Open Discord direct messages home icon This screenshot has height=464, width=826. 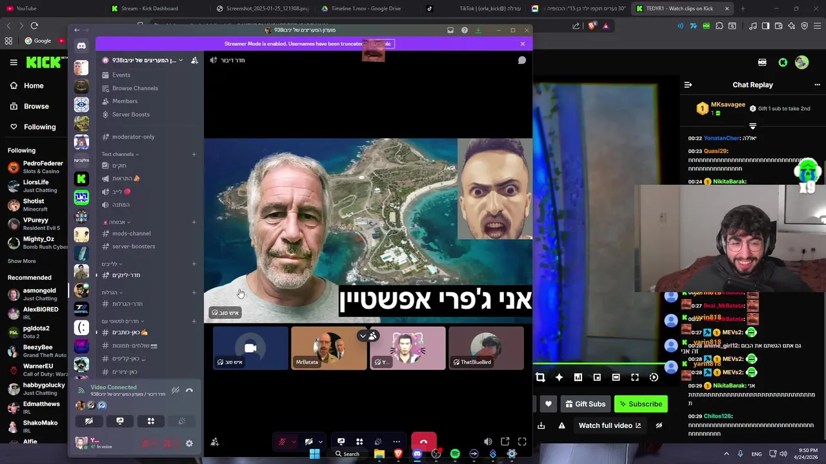click(81, 46)
